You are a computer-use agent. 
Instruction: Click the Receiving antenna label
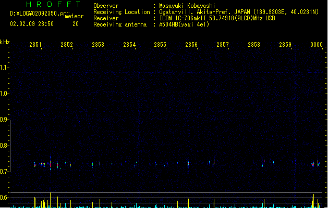tap(120, 24)
